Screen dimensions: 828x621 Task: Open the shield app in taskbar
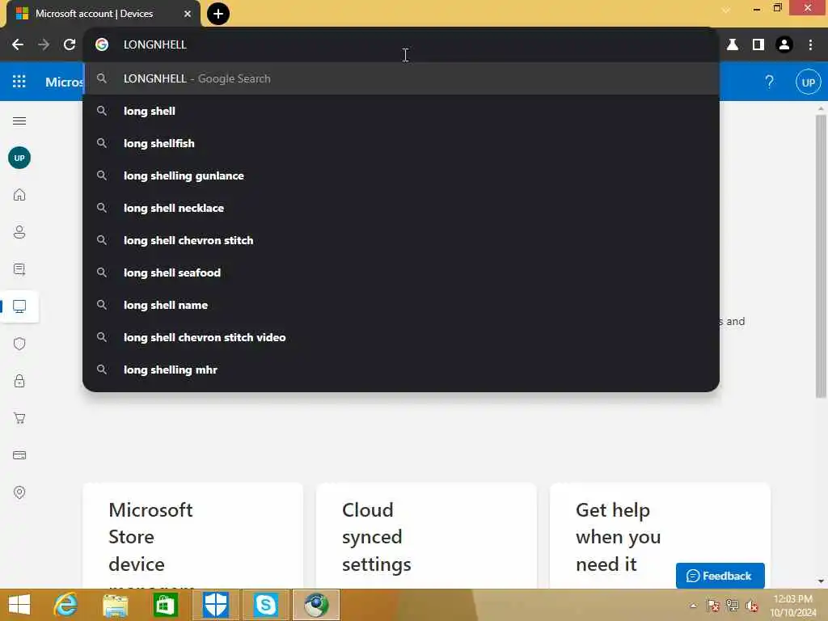tap(215, 605)
